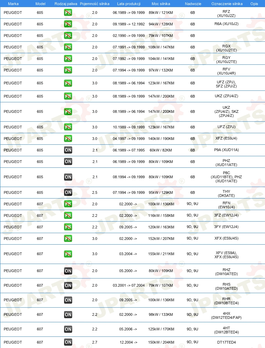This screenshot has height=348, width=265.
Task: Click petrol icon in UFZ (ZPJ), SFZ (ZPJ/Z) row
Action: pyautogui.click(x=68, y=83)
